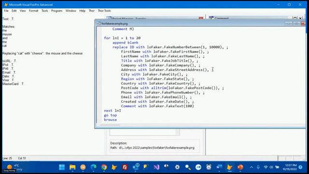The width and height of the screenshot is (309, 174).
Task: Open the File menu
Action: [x=6, y=11]
